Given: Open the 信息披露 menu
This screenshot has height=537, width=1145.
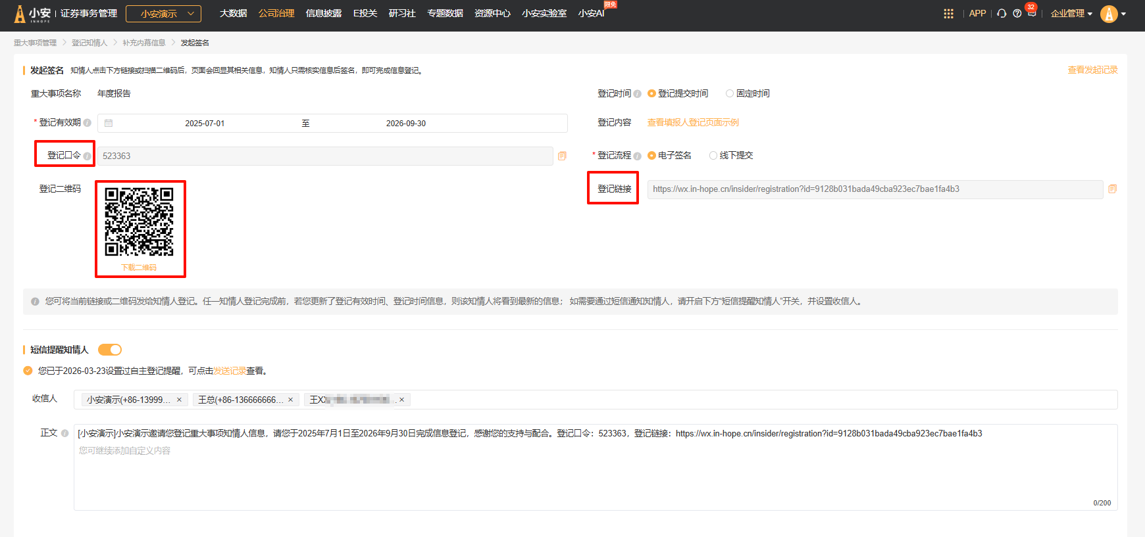Looking at the screenshot, I should 324,14.
